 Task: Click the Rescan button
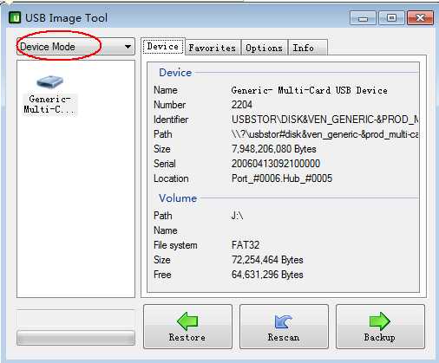[x=284, y=327]
